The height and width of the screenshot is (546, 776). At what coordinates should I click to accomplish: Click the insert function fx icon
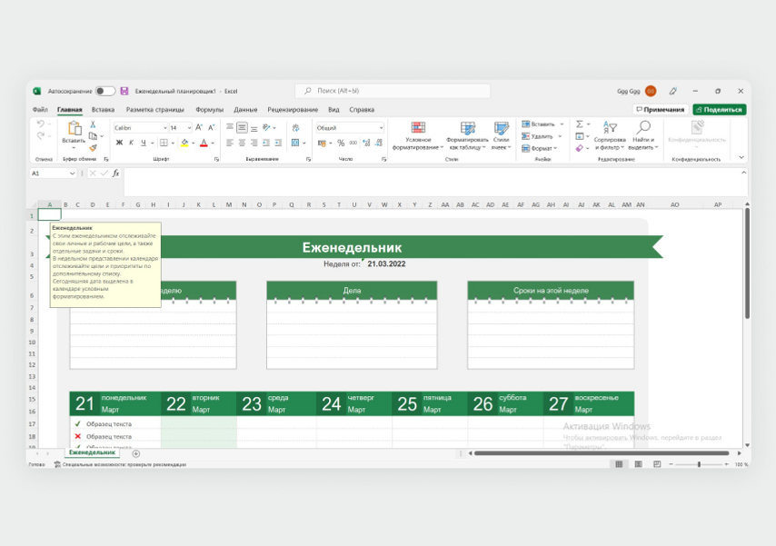tap(115, 174)
